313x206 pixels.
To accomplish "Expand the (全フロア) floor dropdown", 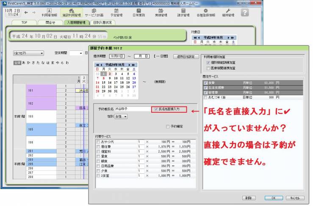I will click(28, 53).
